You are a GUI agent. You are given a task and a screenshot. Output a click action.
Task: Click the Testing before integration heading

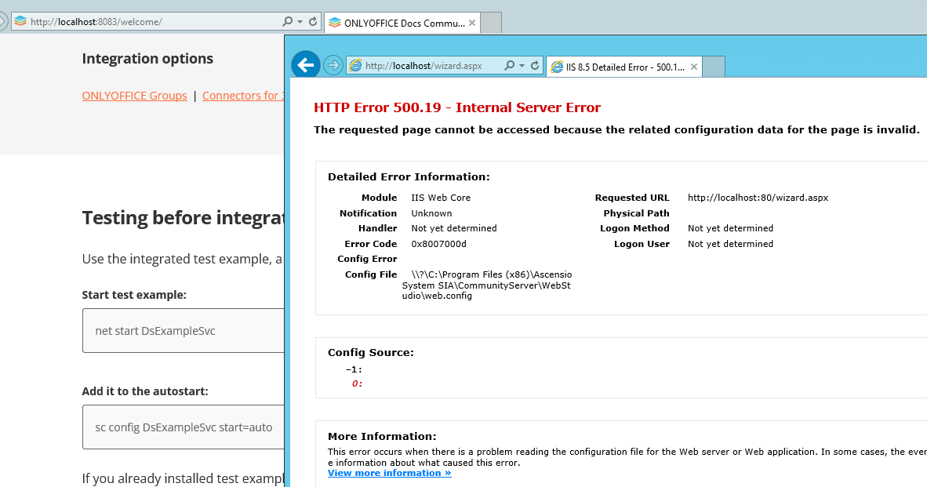click(x=184, y=217)
